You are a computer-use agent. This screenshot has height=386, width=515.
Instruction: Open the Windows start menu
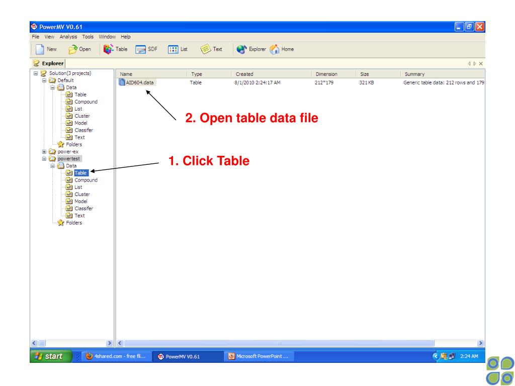click(x=51, y=356)
